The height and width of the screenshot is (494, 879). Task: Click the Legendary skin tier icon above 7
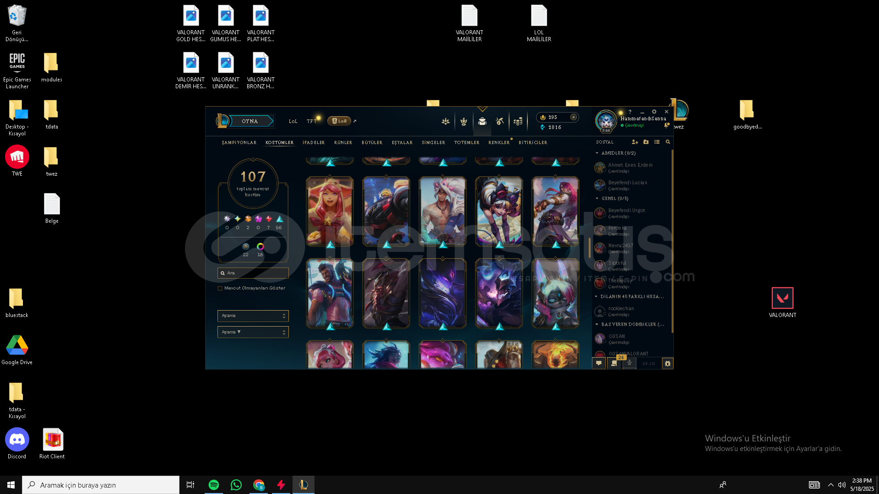269,219
